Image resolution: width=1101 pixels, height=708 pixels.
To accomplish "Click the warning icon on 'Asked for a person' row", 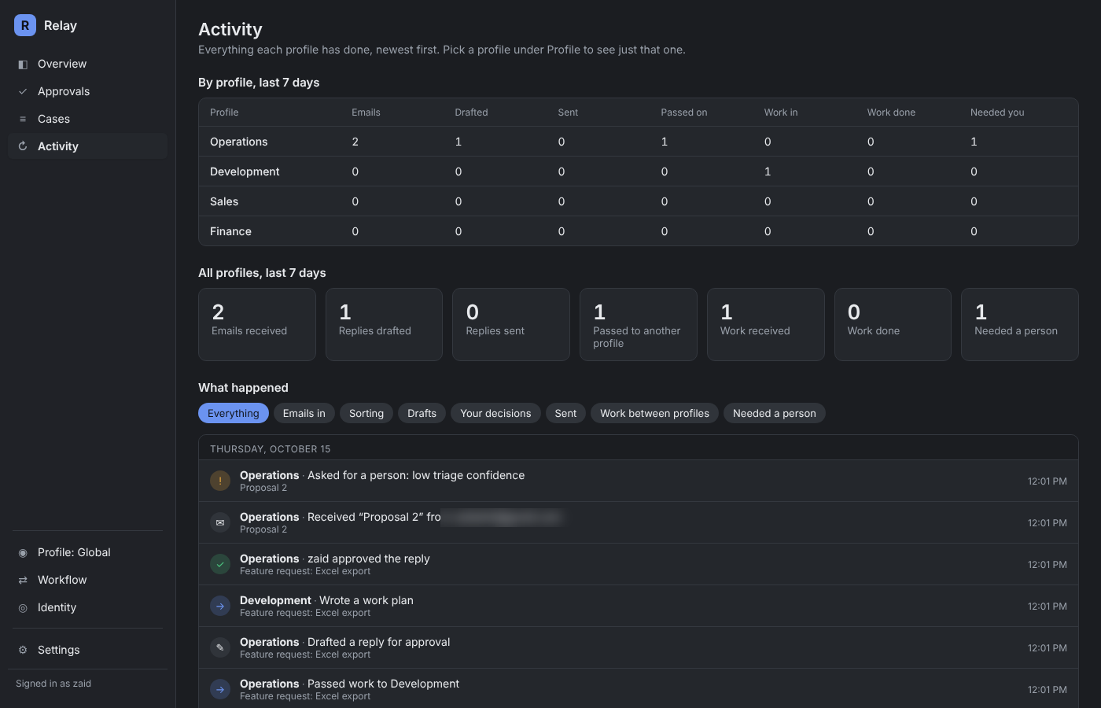I will click(220, 481).
